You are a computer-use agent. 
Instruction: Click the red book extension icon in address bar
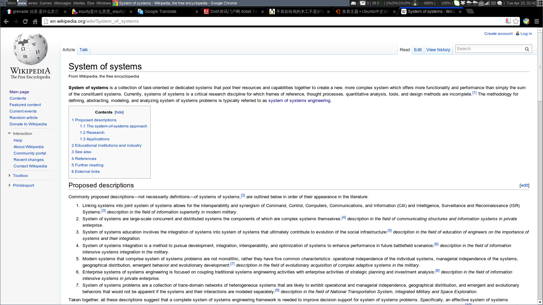(508, 21)
